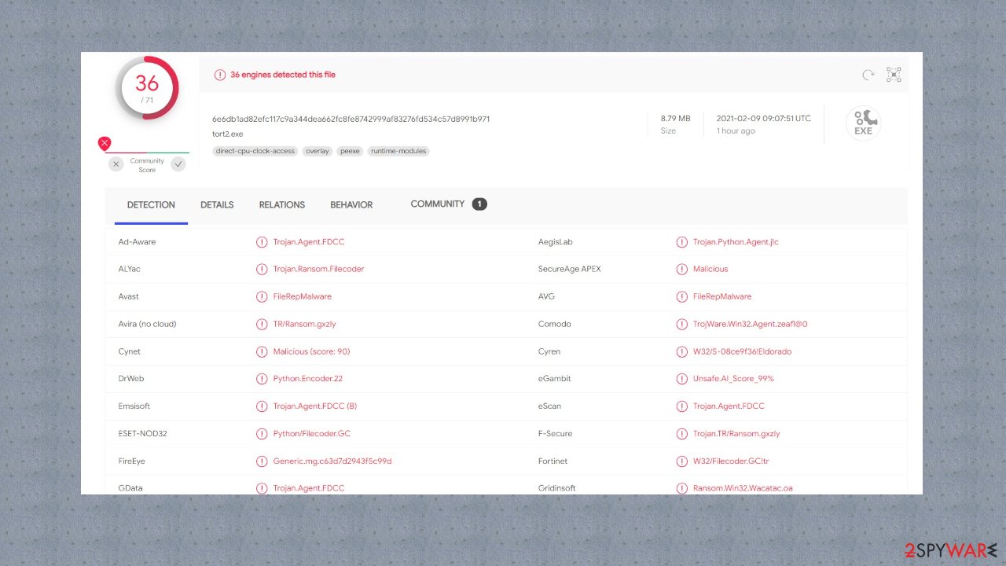
Task: Click the warning icon for AegisLab detection
Action: pos(681,242)
